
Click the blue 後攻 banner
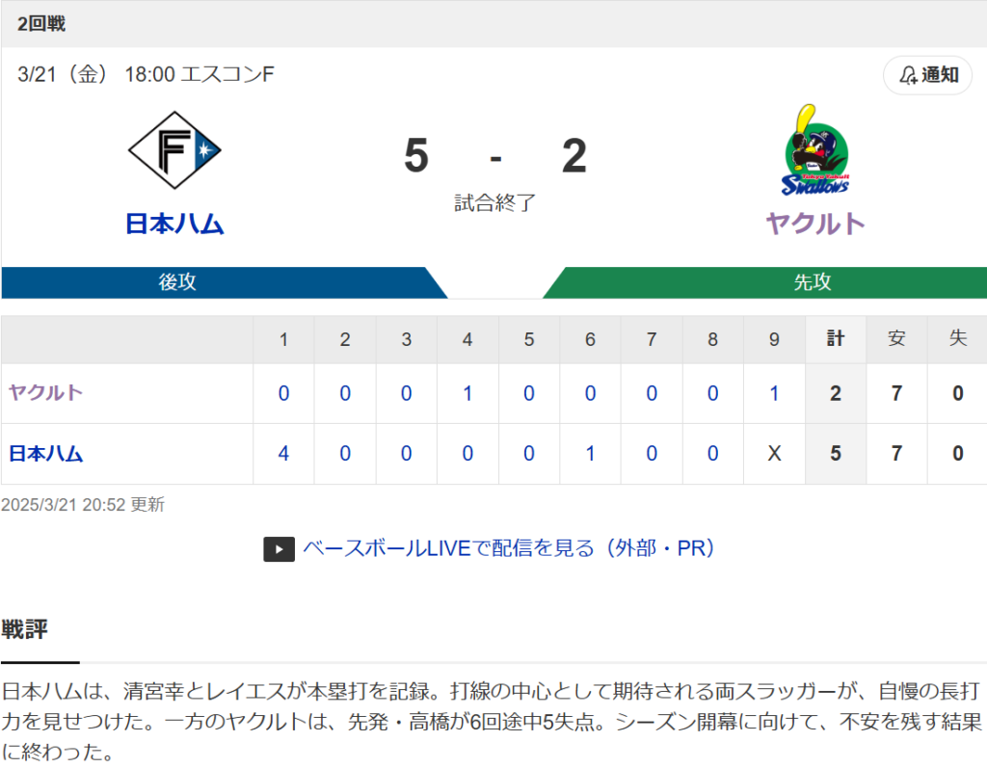pyautogui.click(x=224, y=282)
